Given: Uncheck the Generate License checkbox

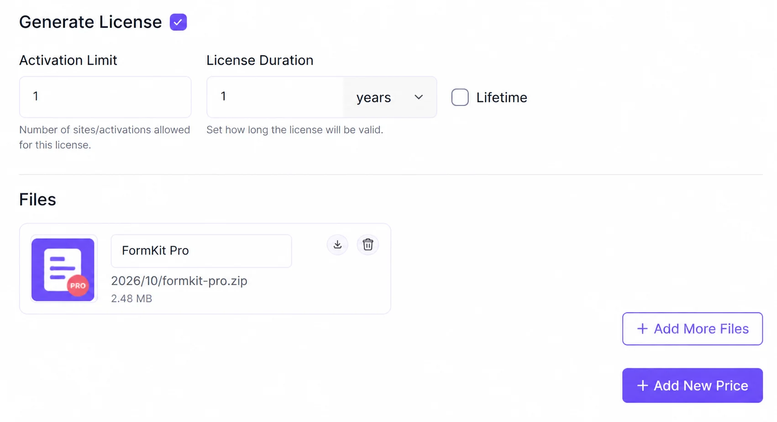Looking at the screenshot, I should coord(178,22).
